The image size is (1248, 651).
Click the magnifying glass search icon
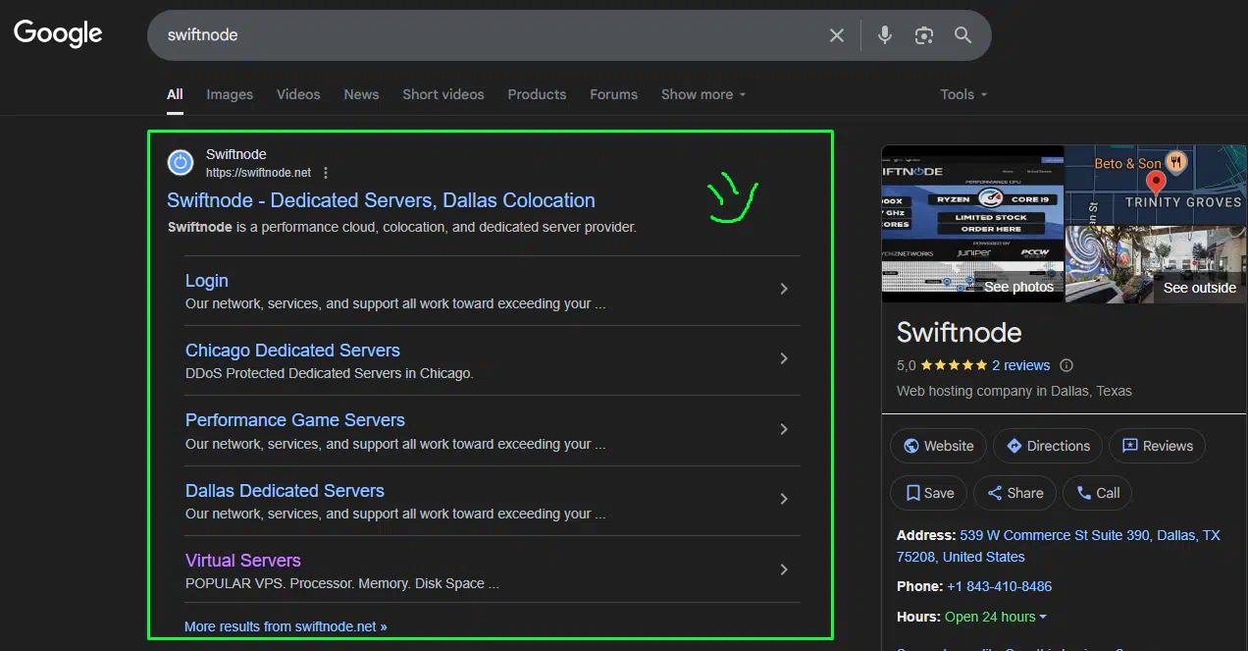click(963, 35)
